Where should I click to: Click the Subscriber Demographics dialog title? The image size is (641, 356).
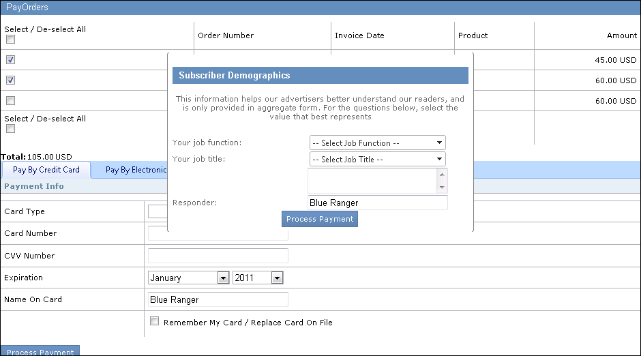235,75
